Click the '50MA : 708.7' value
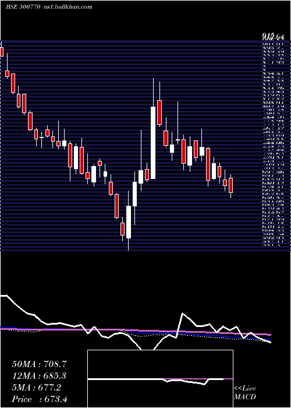Screen dimensions: 291x408 tap(39, 364)
